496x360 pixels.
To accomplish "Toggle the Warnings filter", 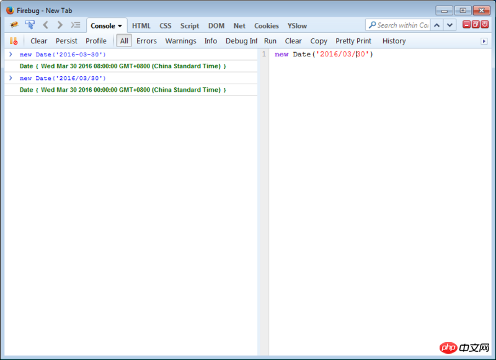I will 180,41.
